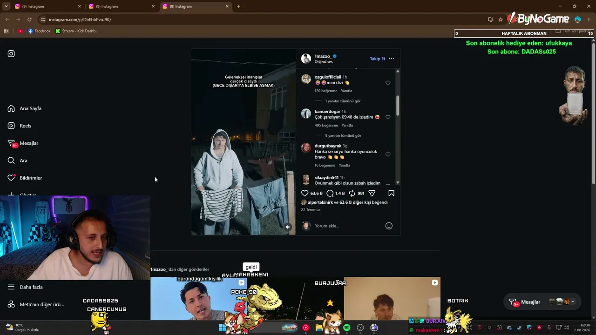
Task: Open a new browser tab
Action: (x=238, y=7)
